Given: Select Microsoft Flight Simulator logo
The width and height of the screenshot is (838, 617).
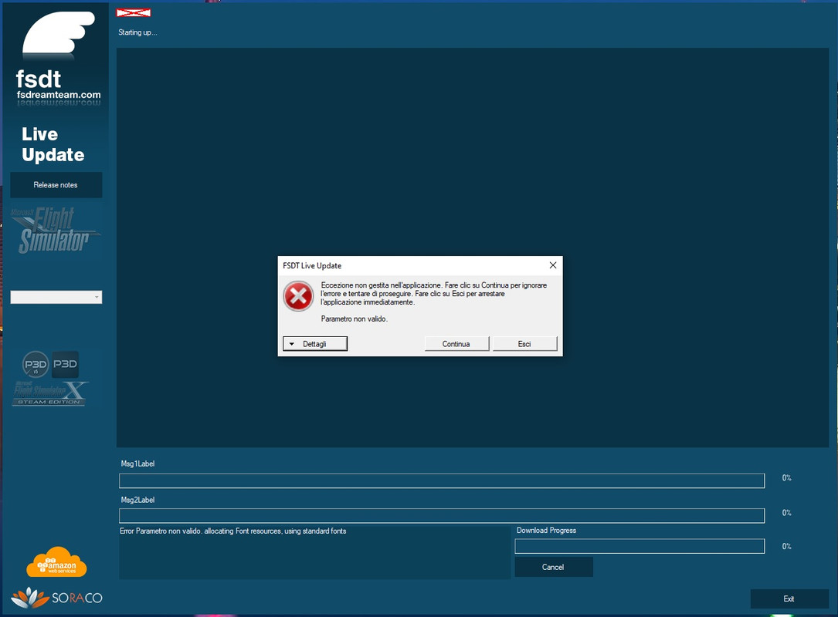Looking at the screenshot, I should 55,230.
